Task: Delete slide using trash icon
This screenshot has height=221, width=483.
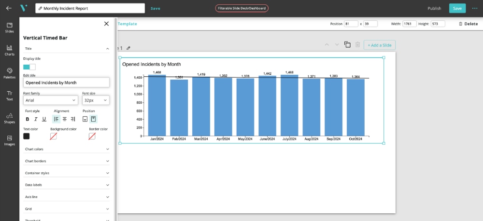Action: tap(357, 44)
